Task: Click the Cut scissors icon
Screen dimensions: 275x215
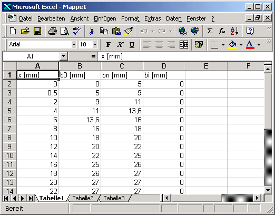Action: point(92,31)
